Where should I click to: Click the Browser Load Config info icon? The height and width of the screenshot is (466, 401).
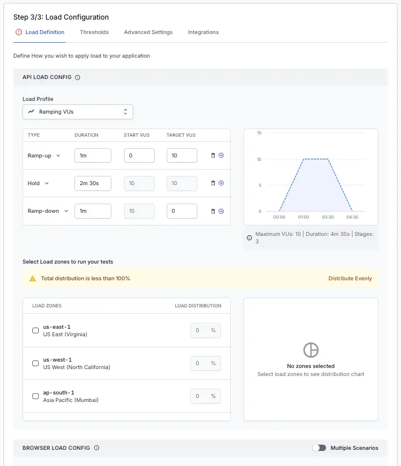(96, 448)
